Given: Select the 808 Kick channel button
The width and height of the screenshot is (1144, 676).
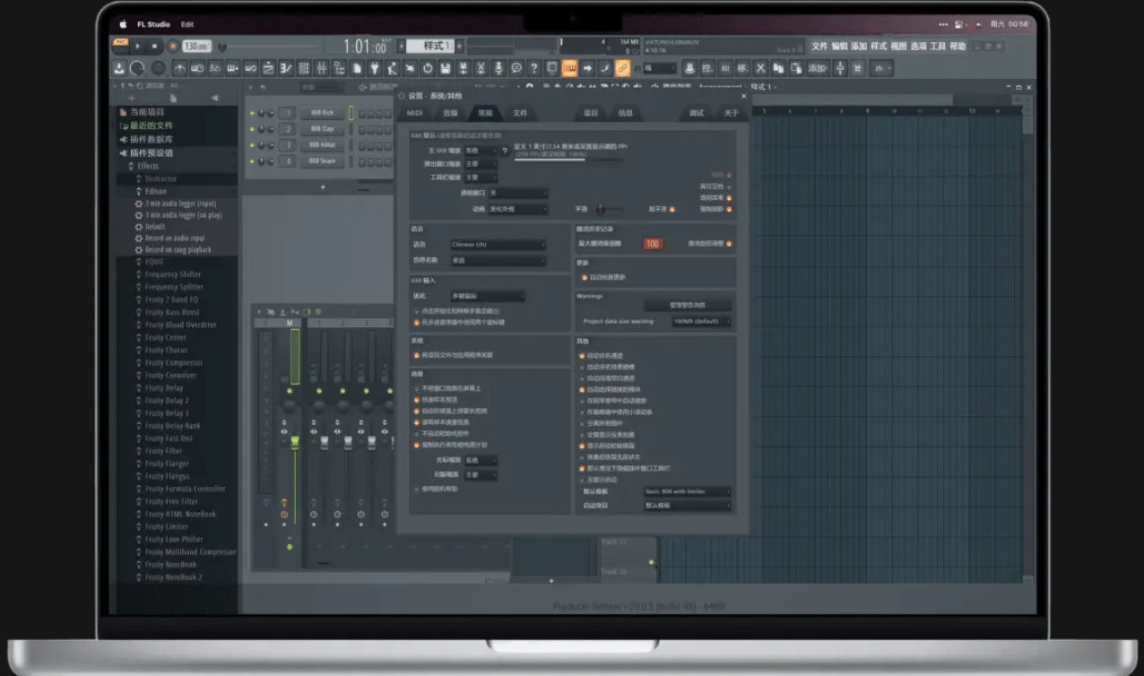Looking at the screenshot, I should (322, 113).
